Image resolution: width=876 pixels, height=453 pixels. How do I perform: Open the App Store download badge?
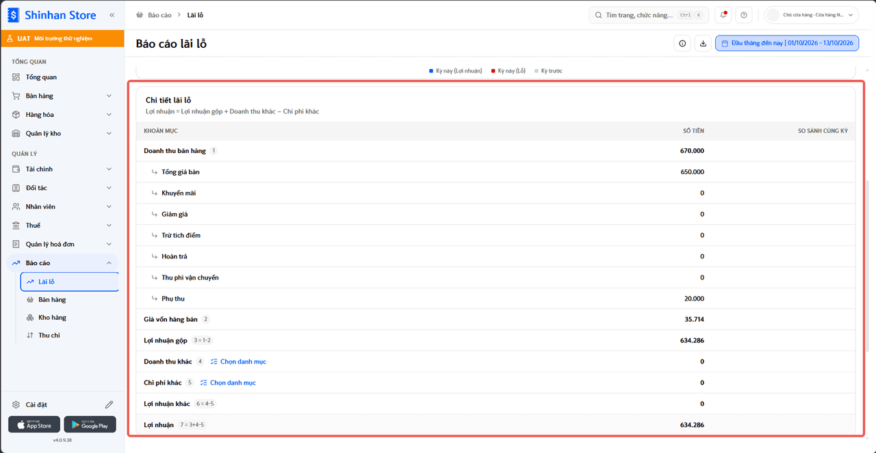34,424
